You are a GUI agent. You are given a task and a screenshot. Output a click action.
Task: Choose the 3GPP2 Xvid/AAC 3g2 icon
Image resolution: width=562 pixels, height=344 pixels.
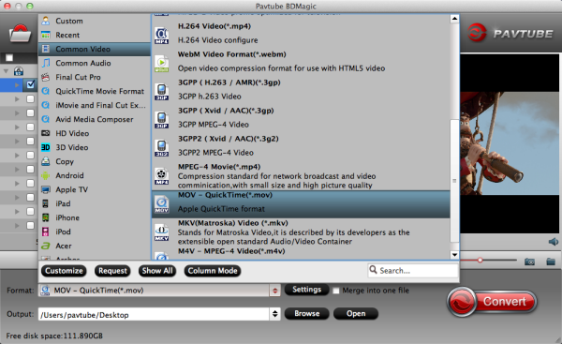tap(162, 148)
